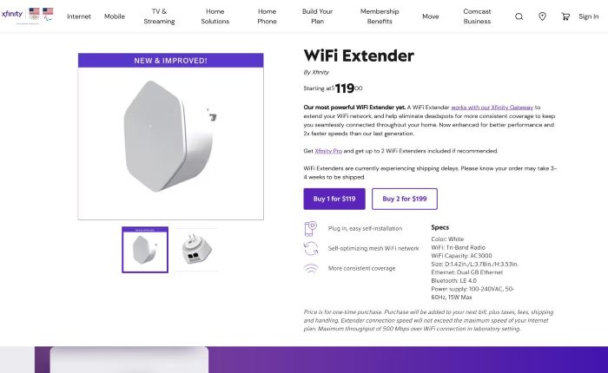Viewport: 608px width, 373px height.
Task: Expand the TV & Streaming menu
Action: click(159, 16)
